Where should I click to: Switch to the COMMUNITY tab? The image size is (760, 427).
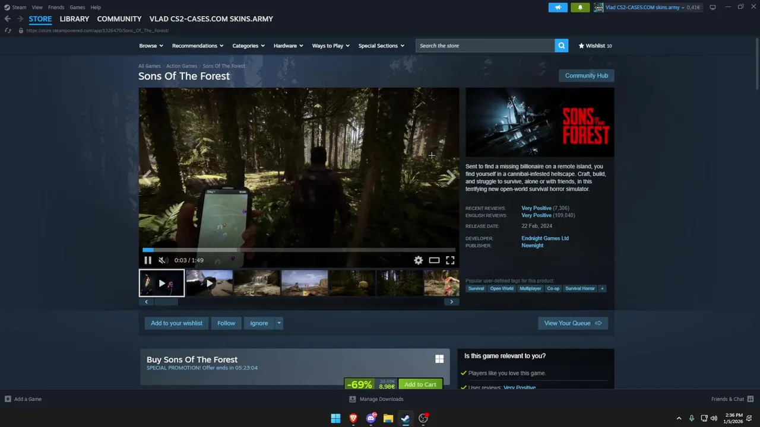click(x=119, y=19)
